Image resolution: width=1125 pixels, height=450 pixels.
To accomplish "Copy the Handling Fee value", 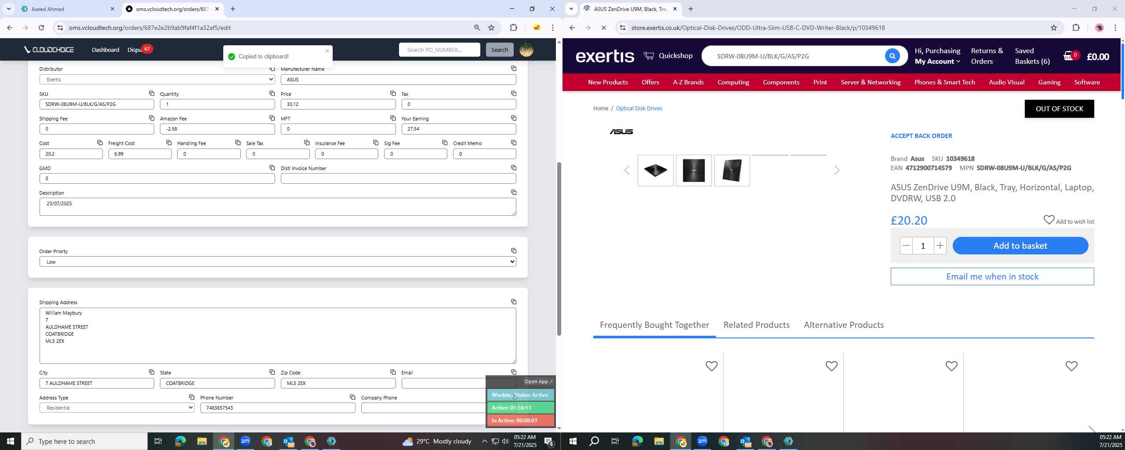I will pos(238,142).
